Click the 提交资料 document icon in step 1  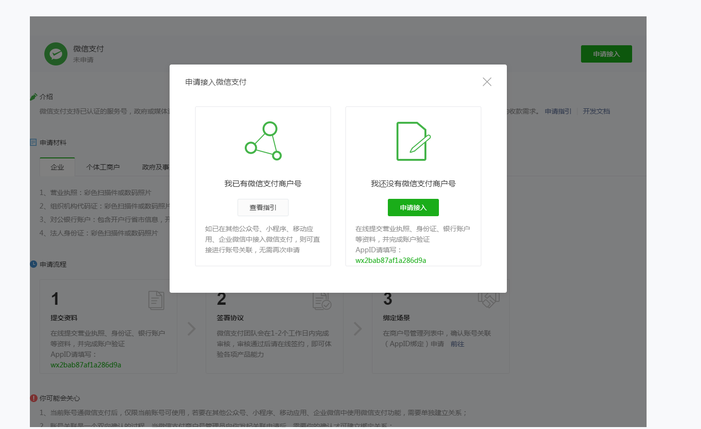[x=156, y=300]
